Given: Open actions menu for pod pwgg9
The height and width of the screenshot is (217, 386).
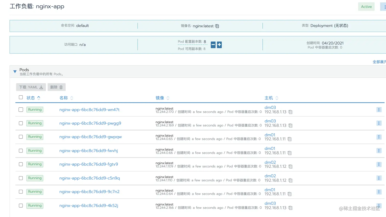Looking at the screenshot, I should (379, 123).
